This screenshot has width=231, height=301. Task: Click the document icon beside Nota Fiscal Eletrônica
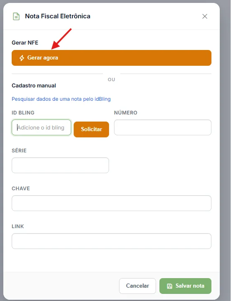click(16, 16)
